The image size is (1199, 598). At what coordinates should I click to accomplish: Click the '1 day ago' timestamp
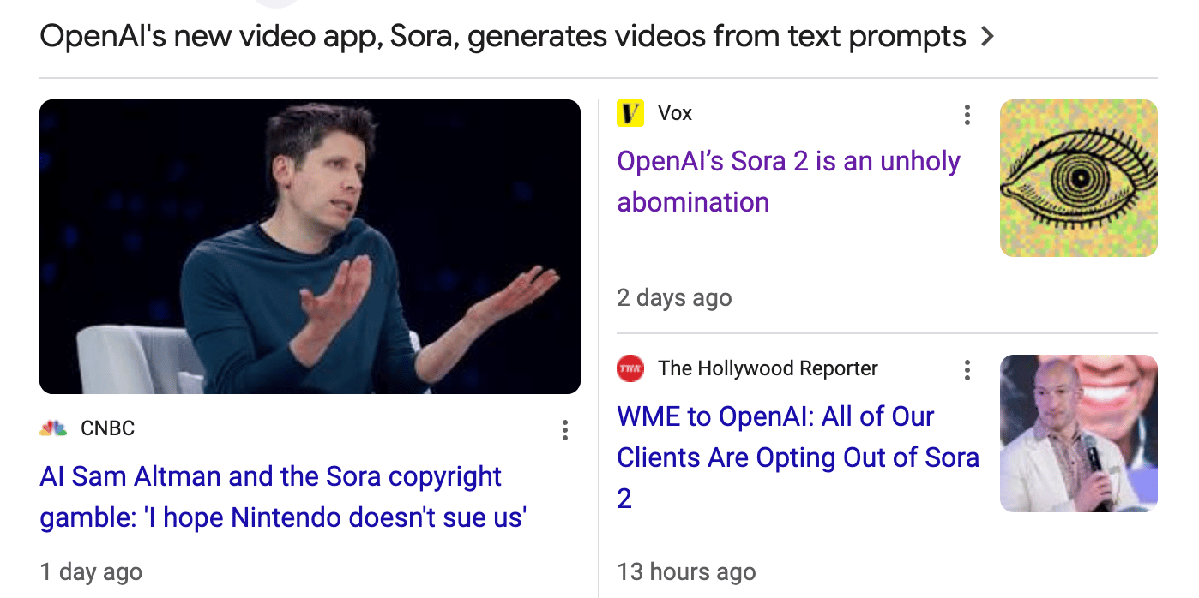(91, 572)
